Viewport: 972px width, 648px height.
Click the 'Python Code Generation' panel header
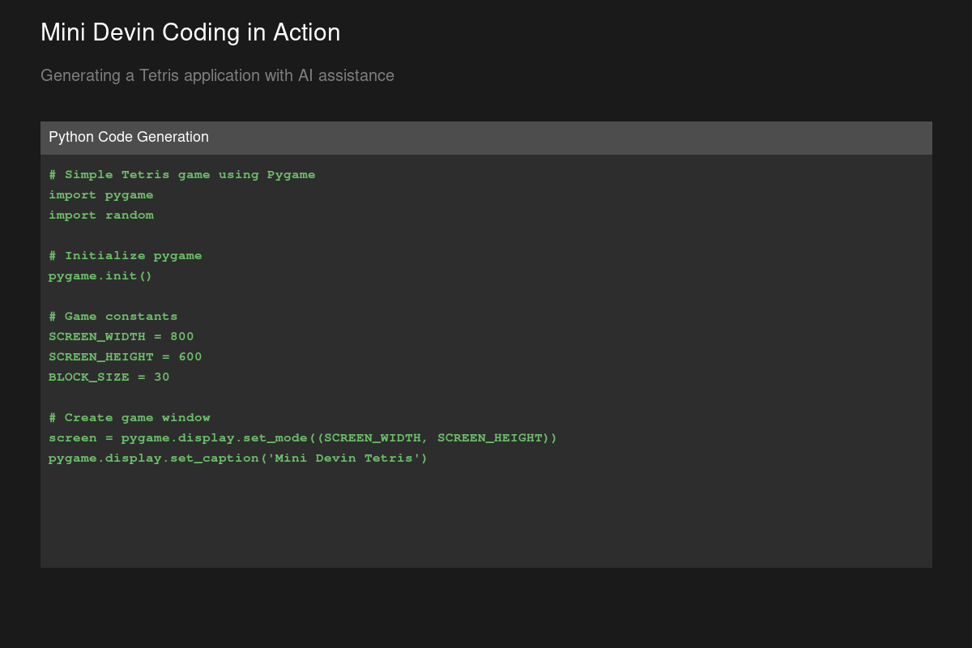[129, 137]
